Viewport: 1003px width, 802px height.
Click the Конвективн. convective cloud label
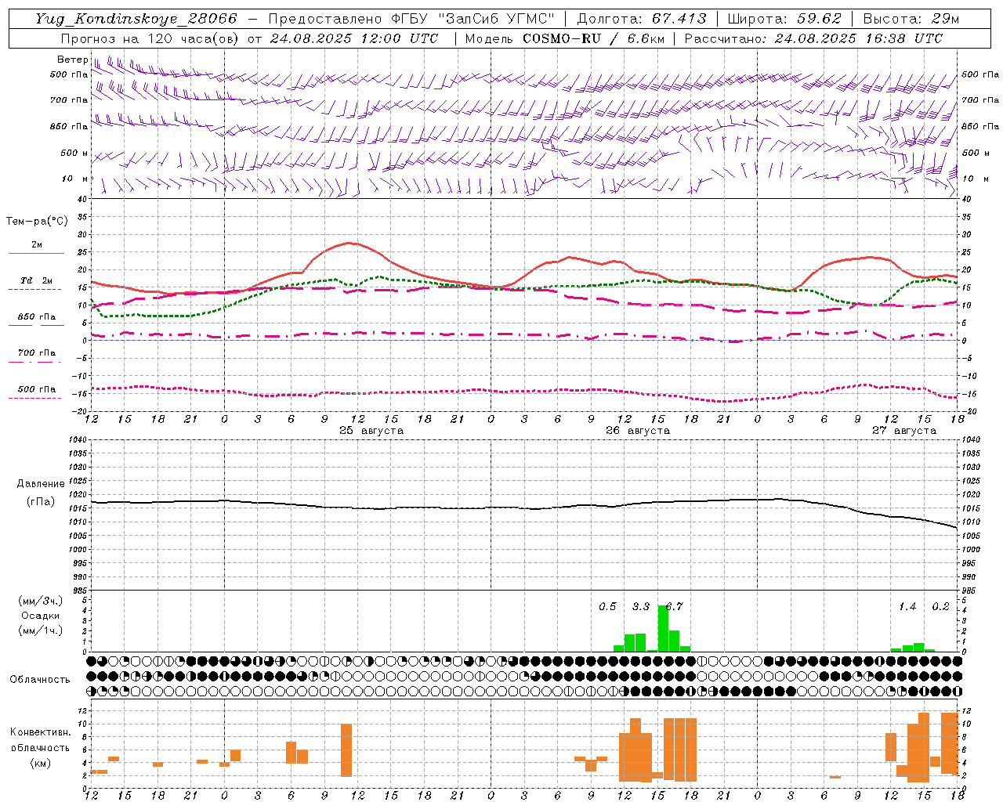click(41, 732)
